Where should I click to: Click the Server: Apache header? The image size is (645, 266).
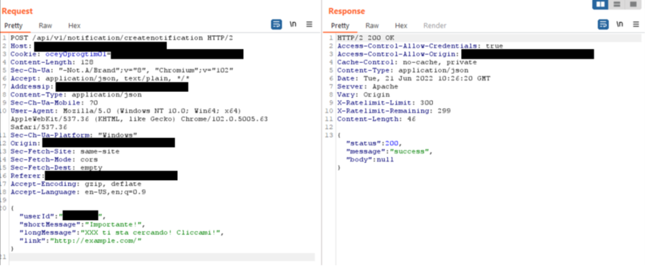point(367,87)
